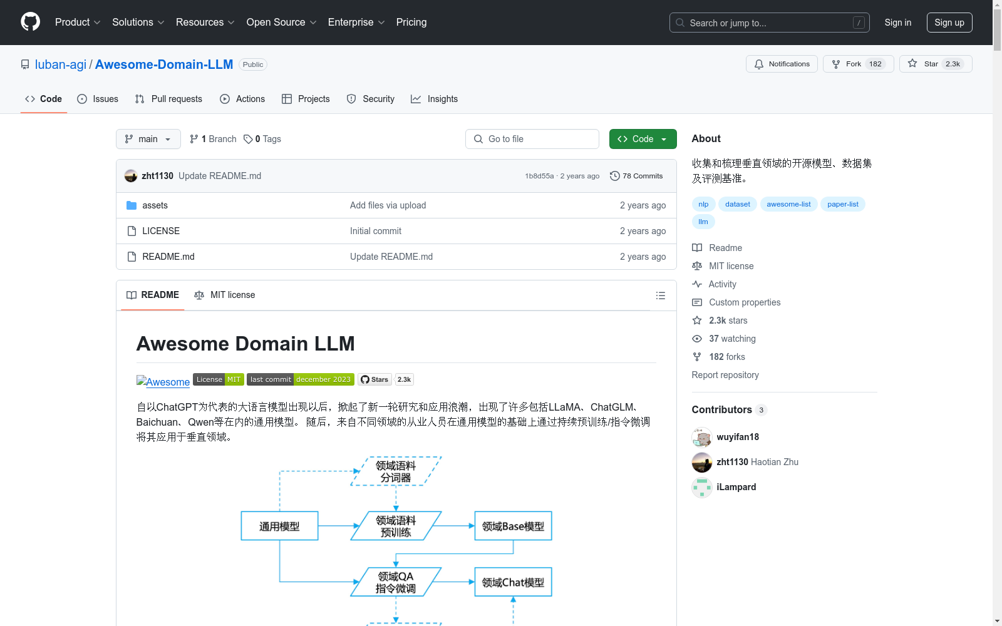Expand the Resources menu
This screenshot has width=1002, height=626.
coord(205,22)
